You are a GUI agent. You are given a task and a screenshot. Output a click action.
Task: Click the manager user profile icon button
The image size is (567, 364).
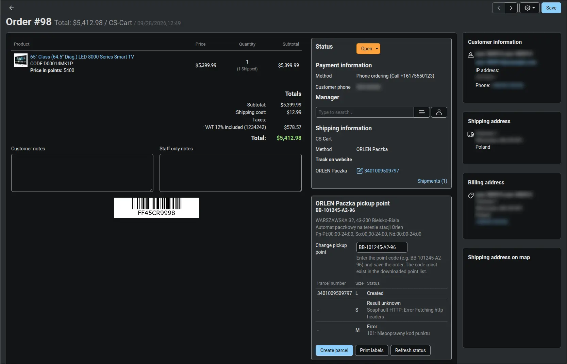coord(439,112)
